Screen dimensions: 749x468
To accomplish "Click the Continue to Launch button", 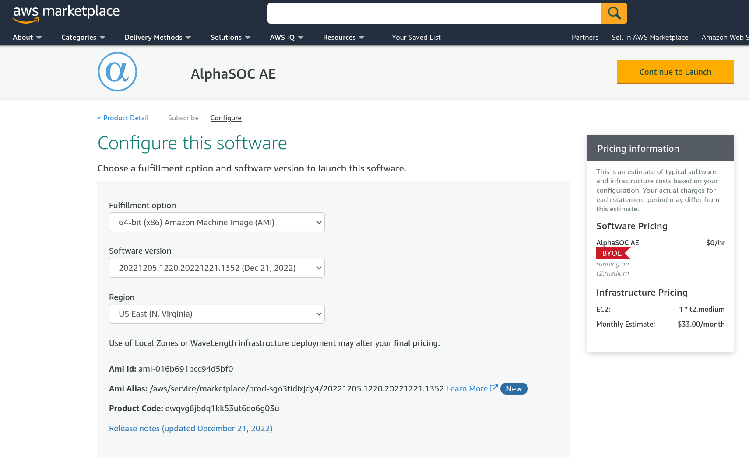I will pos(675,72).
